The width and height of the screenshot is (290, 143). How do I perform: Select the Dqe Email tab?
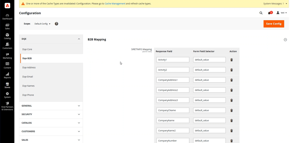point(28,77)
